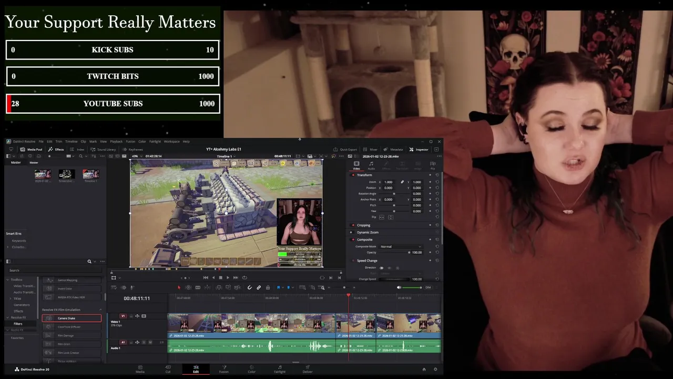Click the Position Y value field
The image size is (673, 379).
point(416,187)
